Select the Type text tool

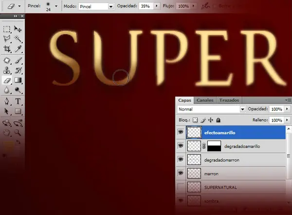[18, 101]
